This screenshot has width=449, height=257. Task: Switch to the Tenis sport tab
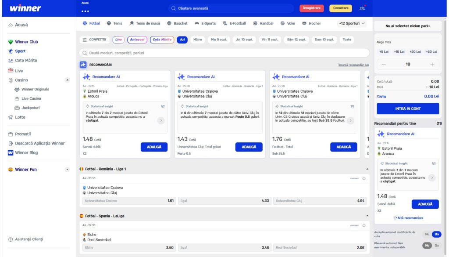[x=114, y=24]
